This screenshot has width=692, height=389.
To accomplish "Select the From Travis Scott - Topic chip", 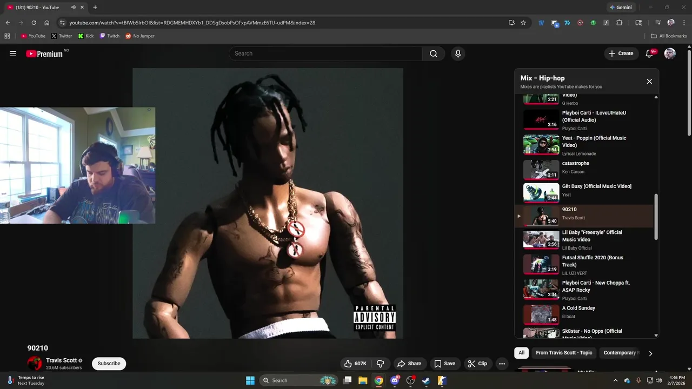I will tap(564, 353).
